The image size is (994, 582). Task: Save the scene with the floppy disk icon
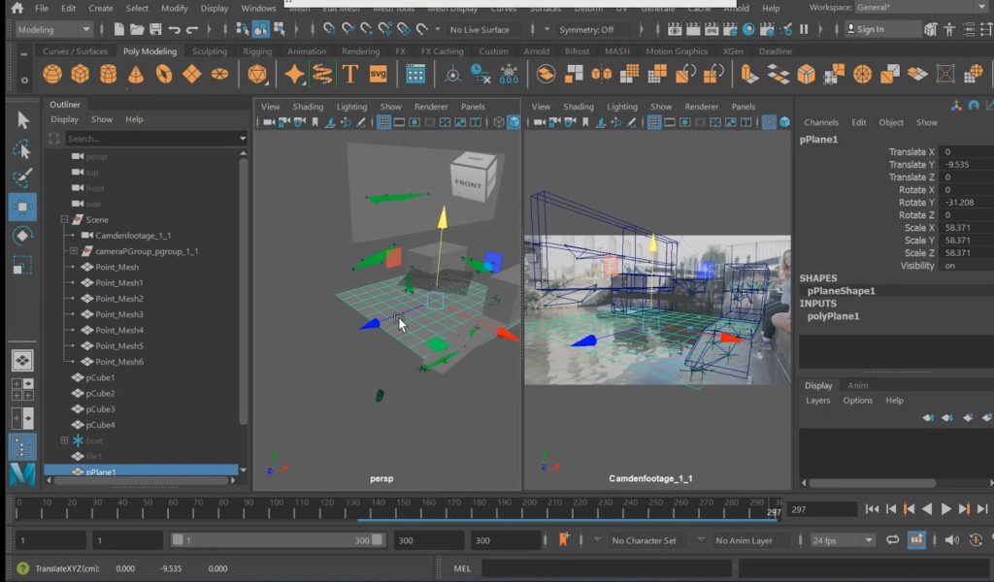155,30
